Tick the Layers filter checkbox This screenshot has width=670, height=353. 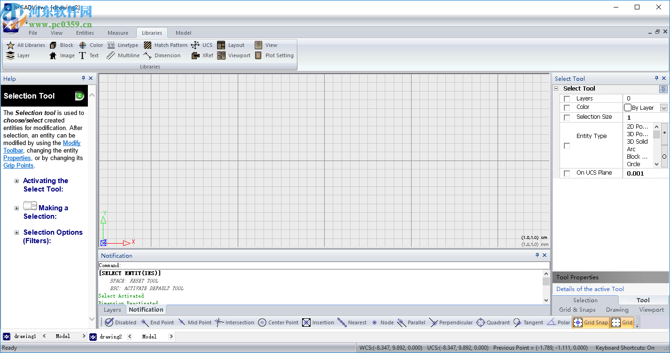(567, 99)
